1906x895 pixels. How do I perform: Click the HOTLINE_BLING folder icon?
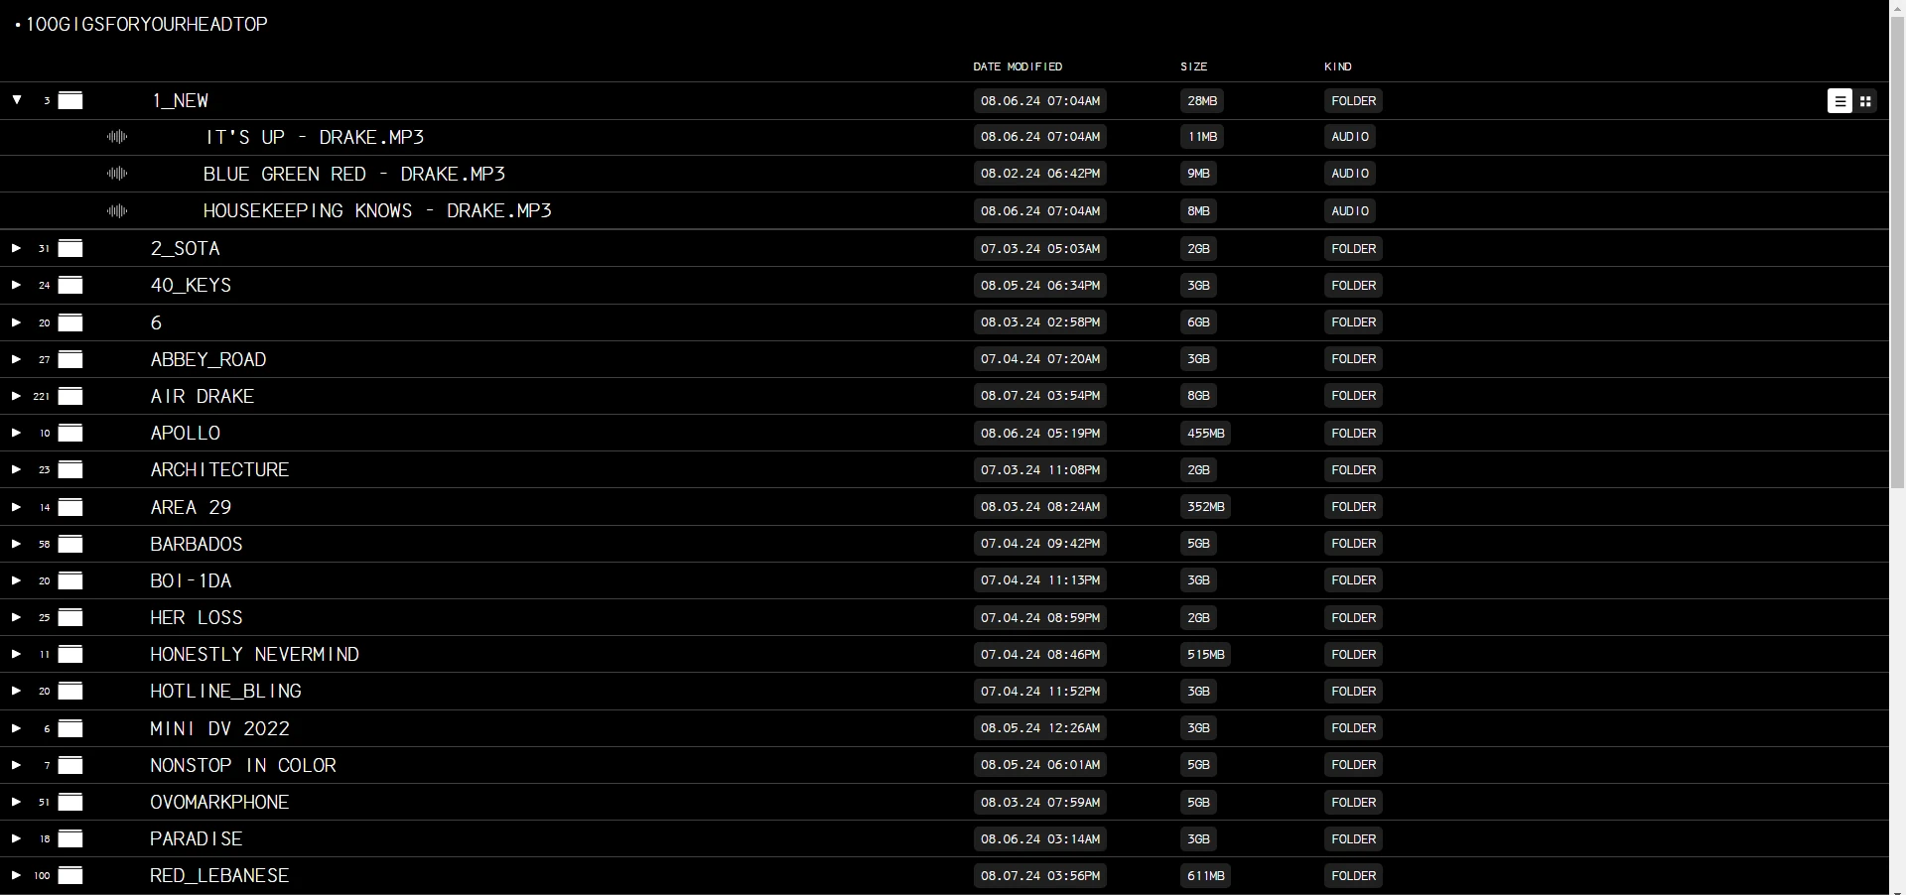pos(70,691)
